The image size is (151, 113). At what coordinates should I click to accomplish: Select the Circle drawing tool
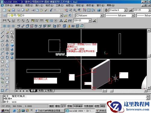coord(2,58)
